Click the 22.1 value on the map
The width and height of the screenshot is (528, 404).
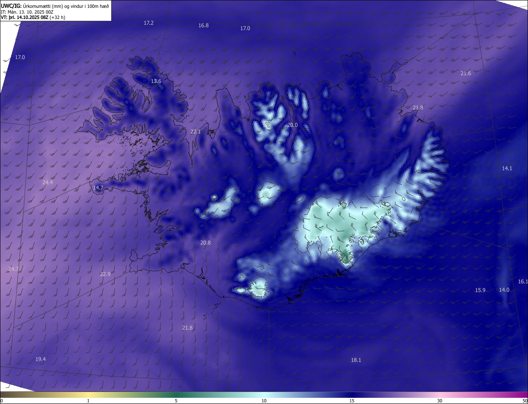[x=196, y=132]
